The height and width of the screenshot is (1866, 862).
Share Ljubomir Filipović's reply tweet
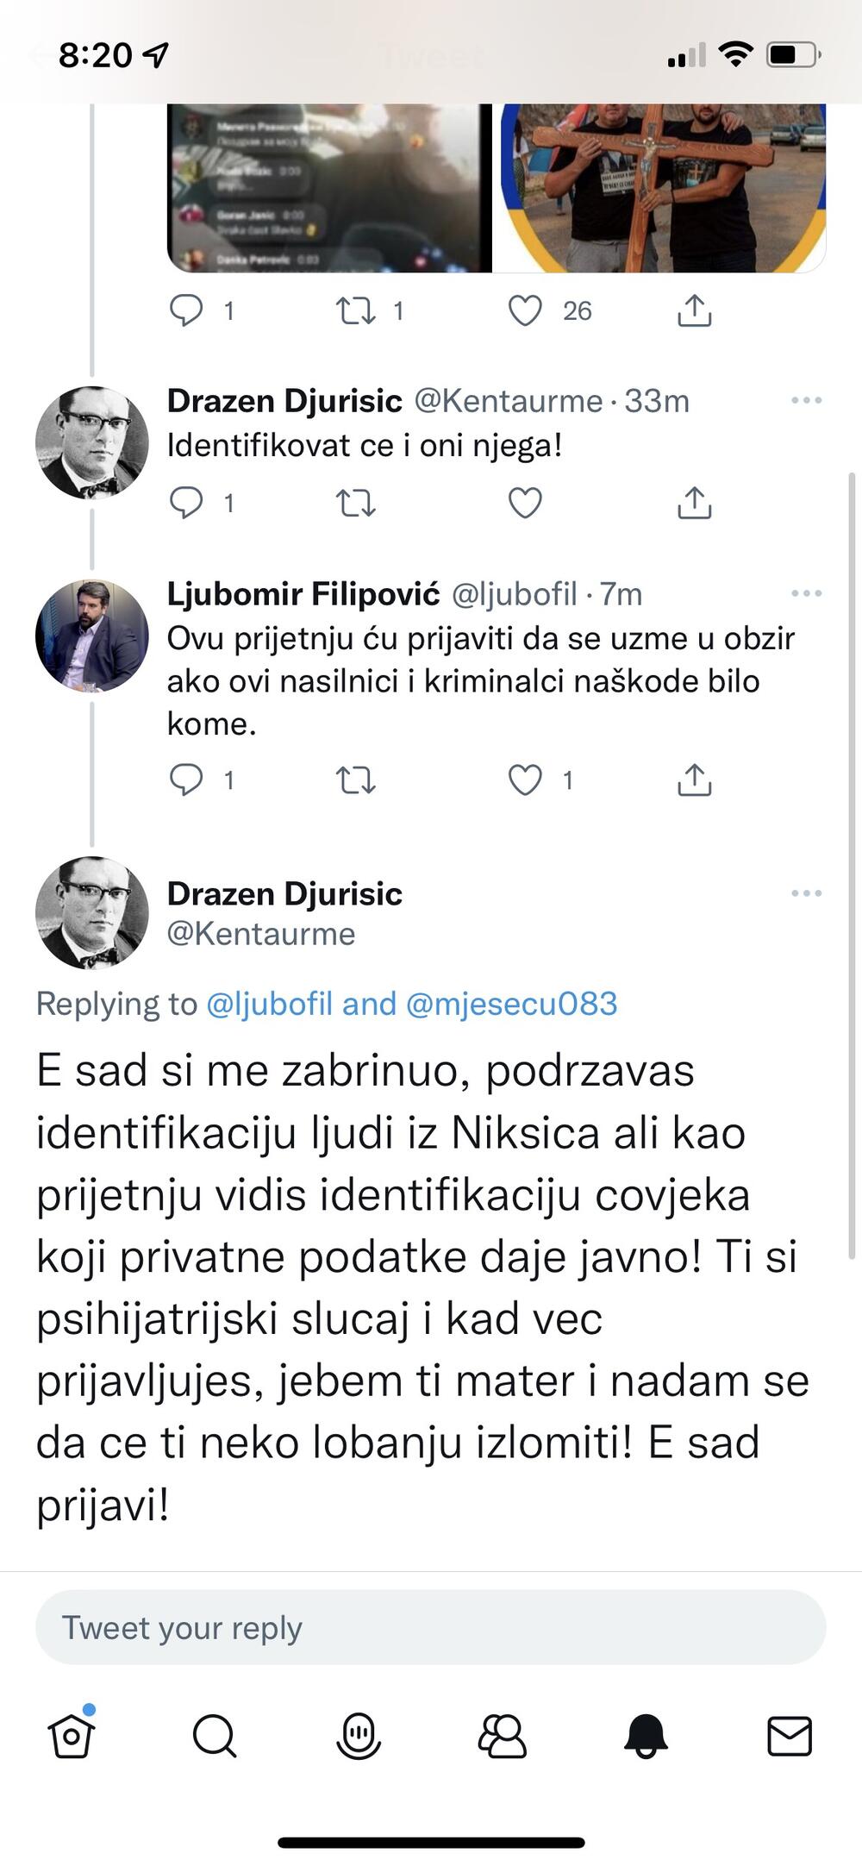694,780
